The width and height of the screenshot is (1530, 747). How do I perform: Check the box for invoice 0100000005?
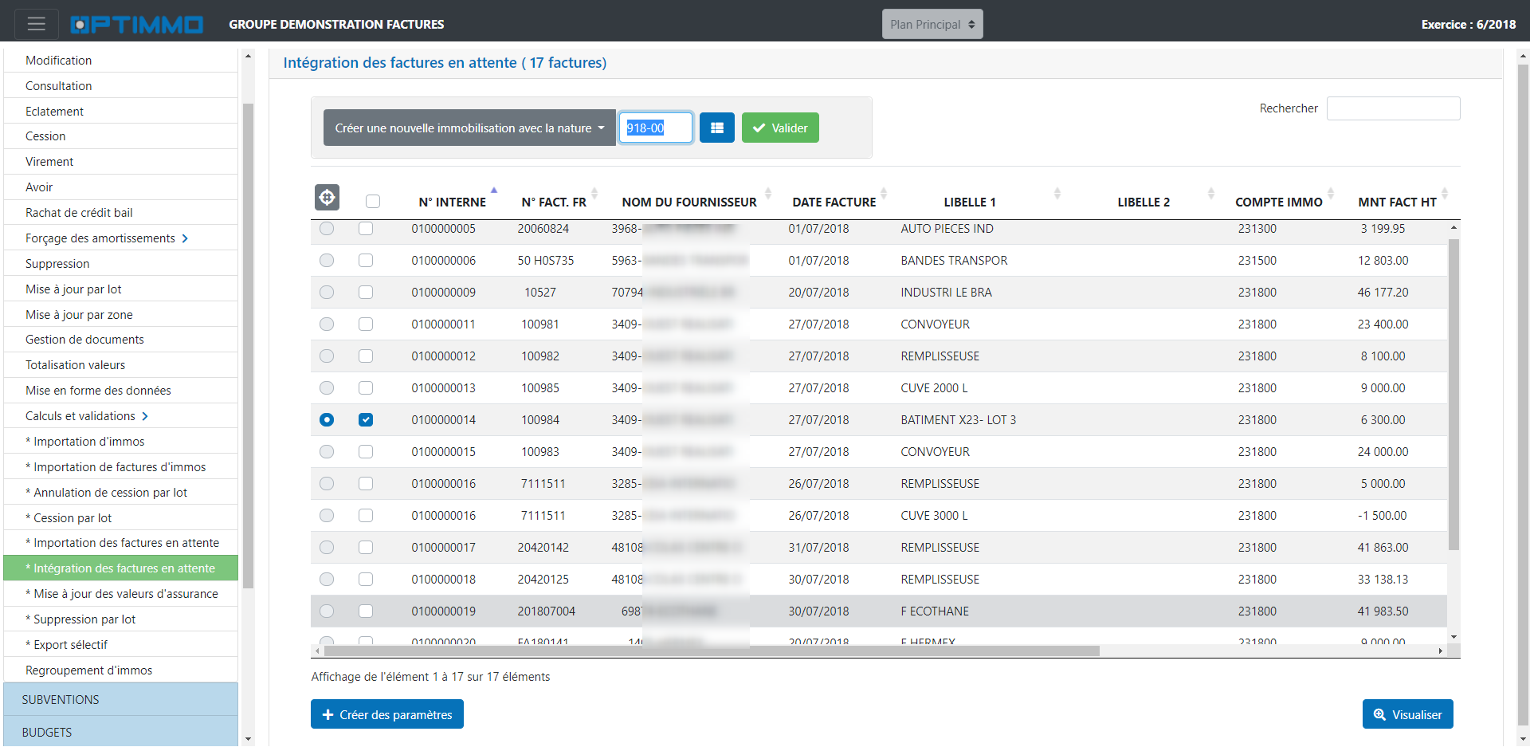(366, 229)
